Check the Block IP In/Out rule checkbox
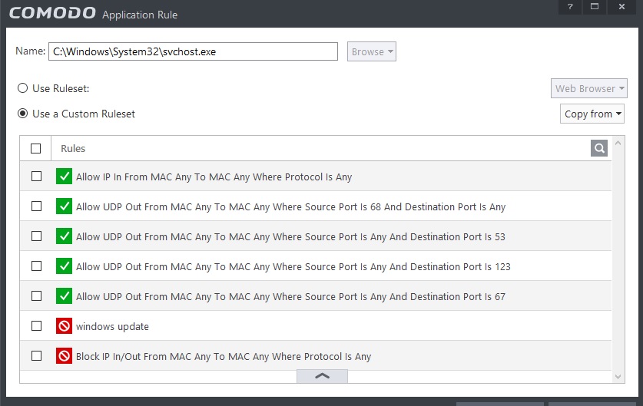The image size is (643, 406). coord(37,355)
